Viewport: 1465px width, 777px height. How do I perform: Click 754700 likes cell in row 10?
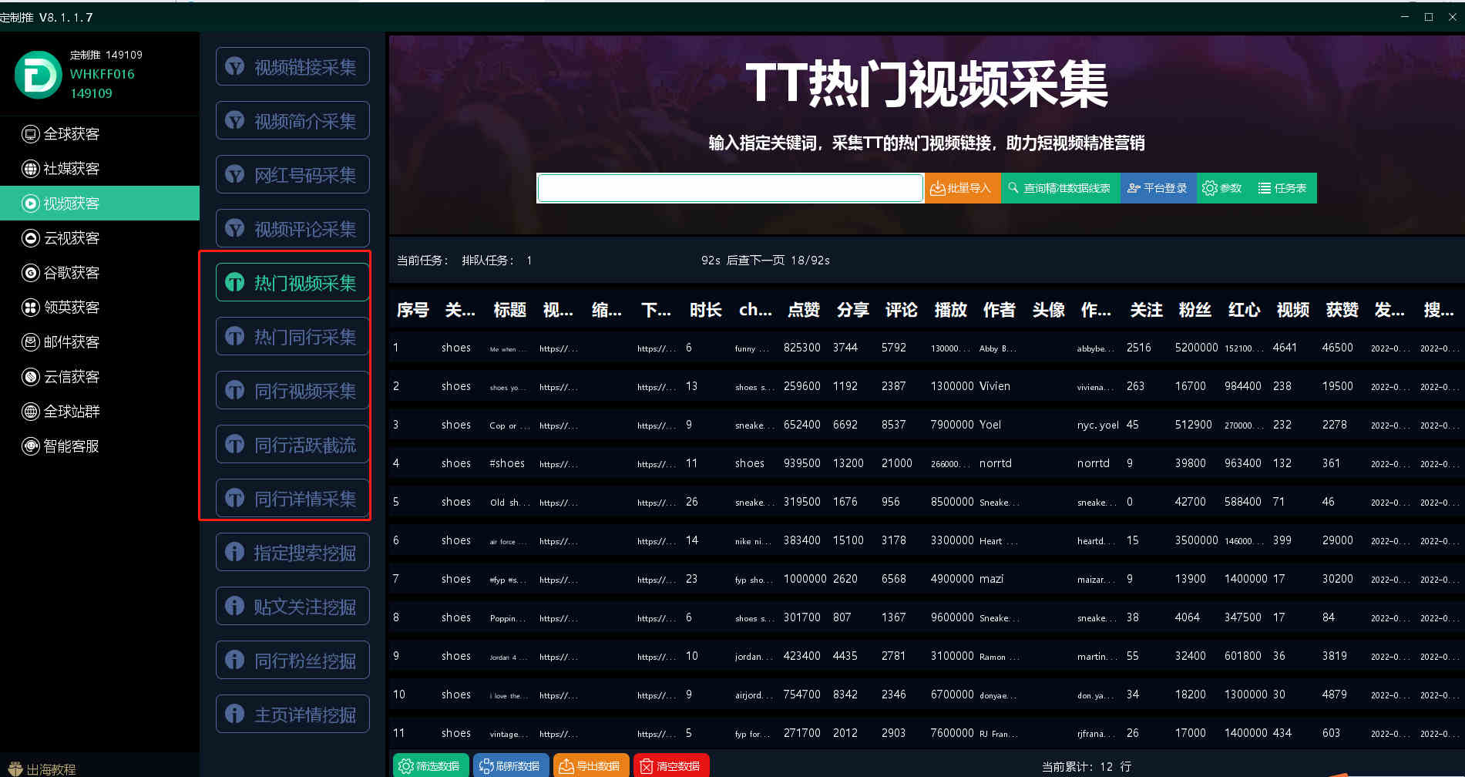coord(802,695)
